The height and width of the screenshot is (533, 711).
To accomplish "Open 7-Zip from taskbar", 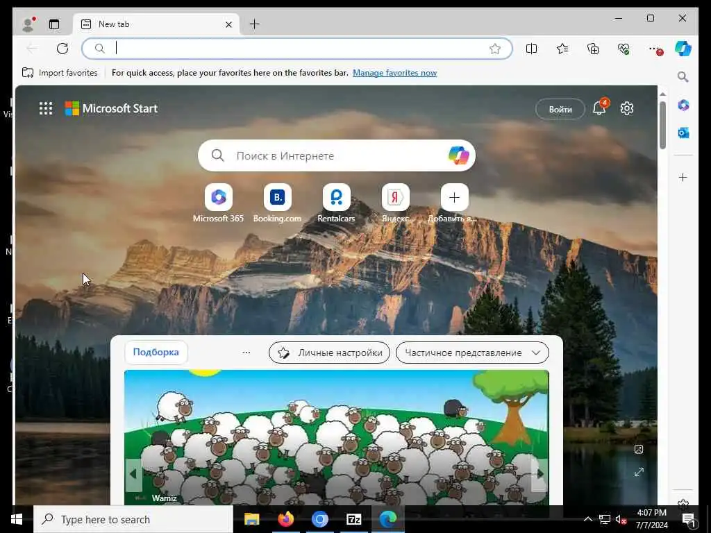I will (x=353, y=519).
